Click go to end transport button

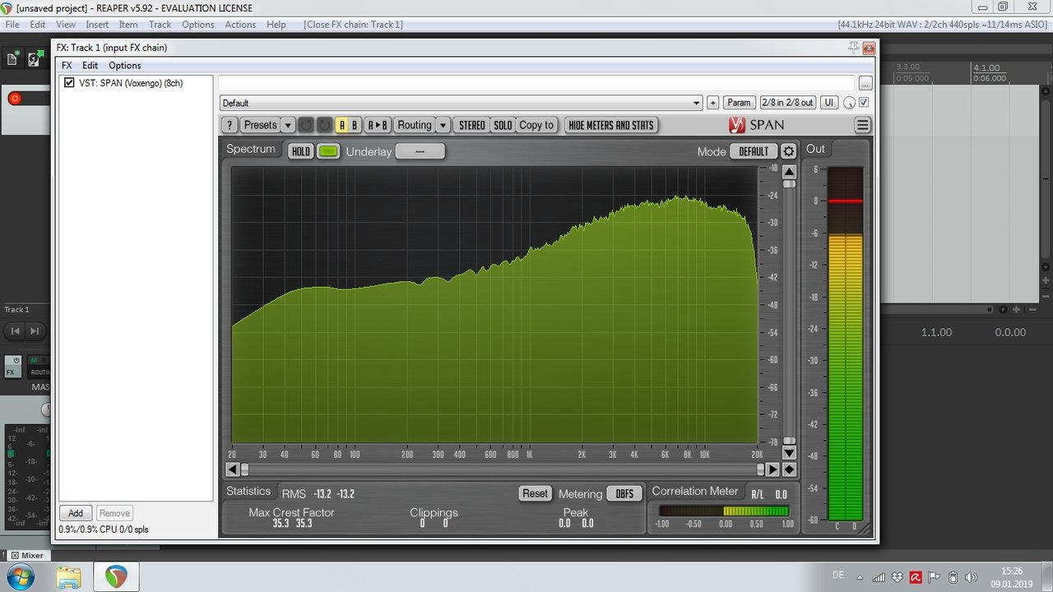[x=35, y=331]
